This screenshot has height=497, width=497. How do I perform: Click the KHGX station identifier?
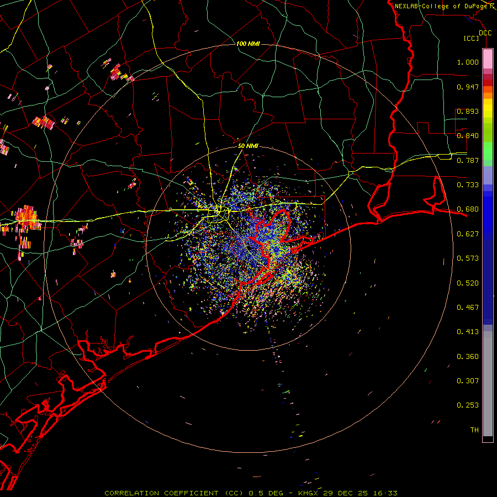tap(308, 493)
